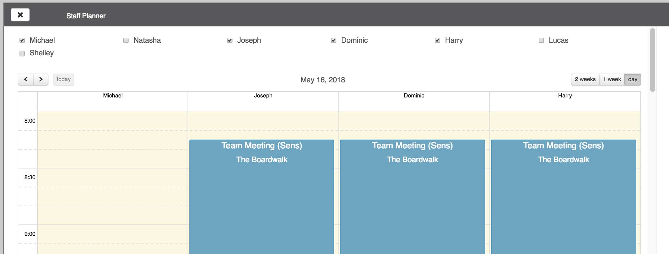Enable the Natasha staff checkbox

(126, 41)
